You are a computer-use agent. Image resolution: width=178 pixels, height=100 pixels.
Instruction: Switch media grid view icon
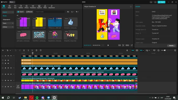(x=68, y=12)
